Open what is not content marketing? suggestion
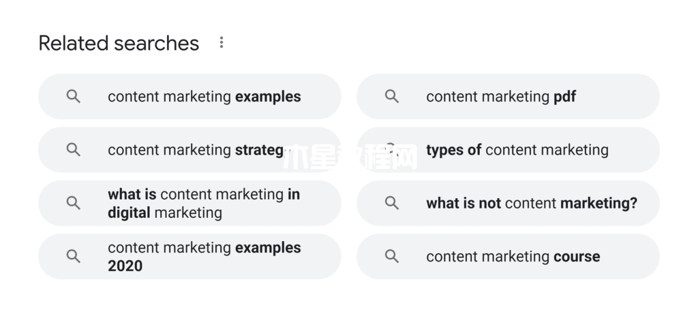 (x=508, y=203)
